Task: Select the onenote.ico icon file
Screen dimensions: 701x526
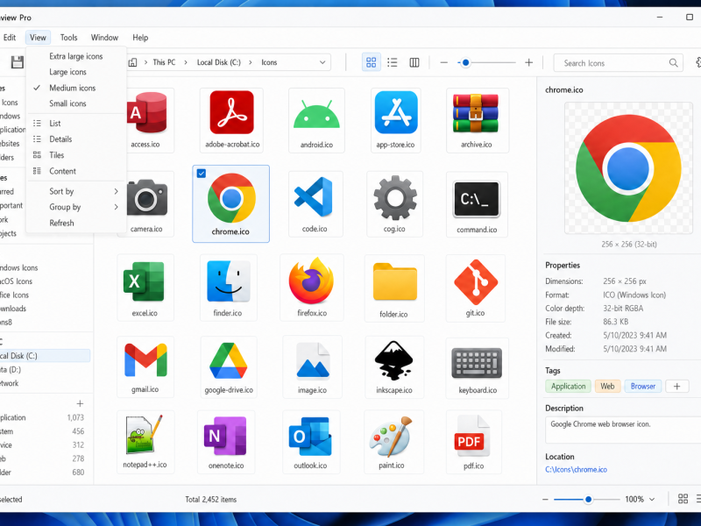Action: pyautogui.click(x=226, y=442)
